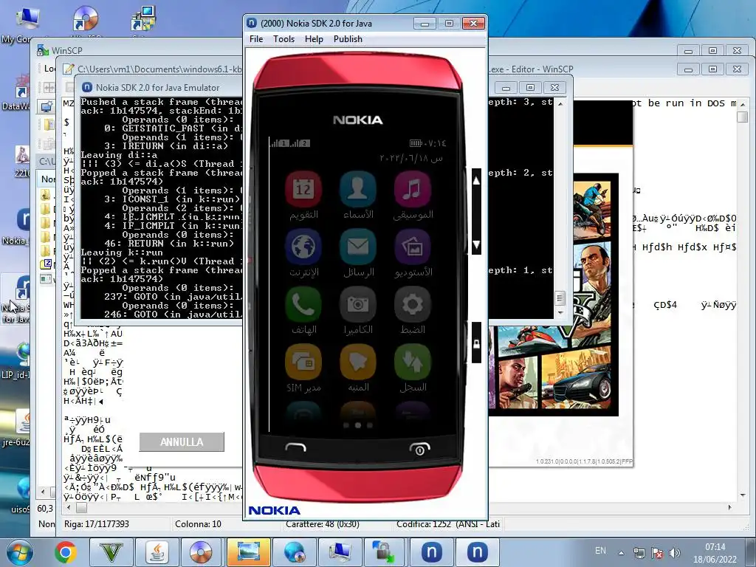Tap the Settings gear icon on phone
The width and height of the screenshot is (756, 567).
tap(412, 304)
